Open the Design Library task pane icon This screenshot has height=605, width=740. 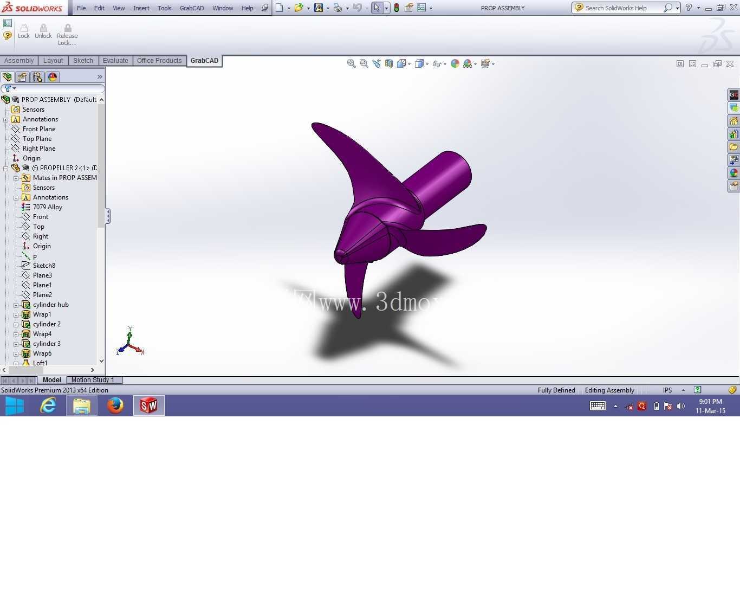click(x=733, y=134)
